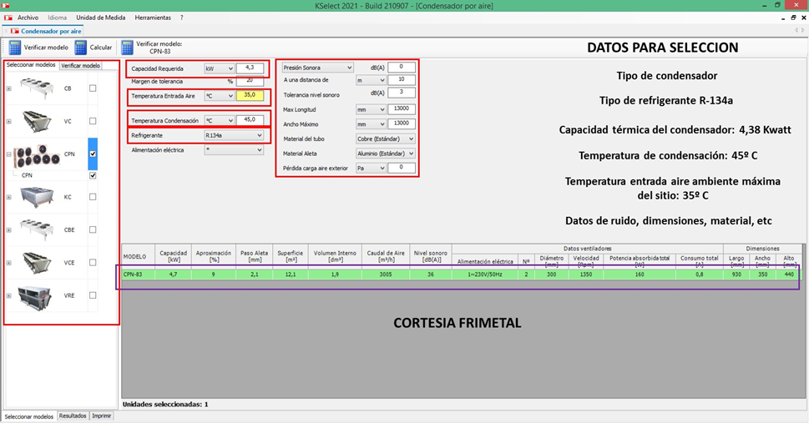Open the Alimentación eléctrica dropdown
The height and width of the screenshot is (423, 809).
234,150
